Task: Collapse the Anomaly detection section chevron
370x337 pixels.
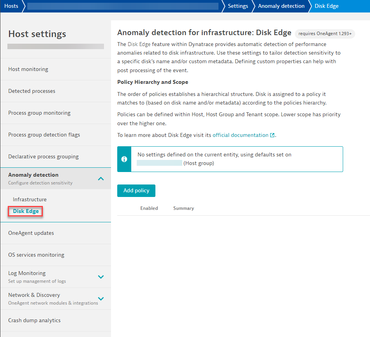Action: click(101, 179)
